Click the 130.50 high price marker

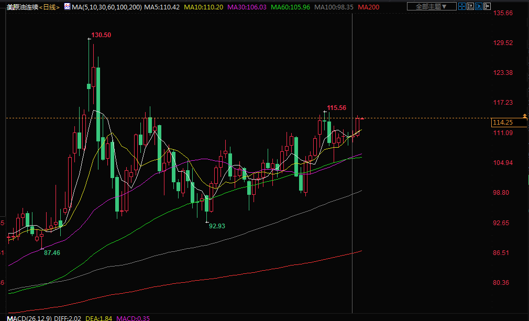[101, 35]
